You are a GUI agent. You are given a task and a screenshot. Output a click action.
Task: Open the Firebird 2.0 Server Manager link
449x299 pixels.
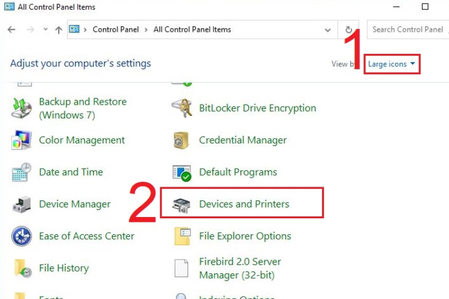coord(239,269)
